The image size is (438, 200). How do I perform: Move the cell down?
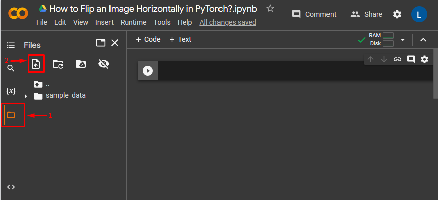[x=384, y=59]
